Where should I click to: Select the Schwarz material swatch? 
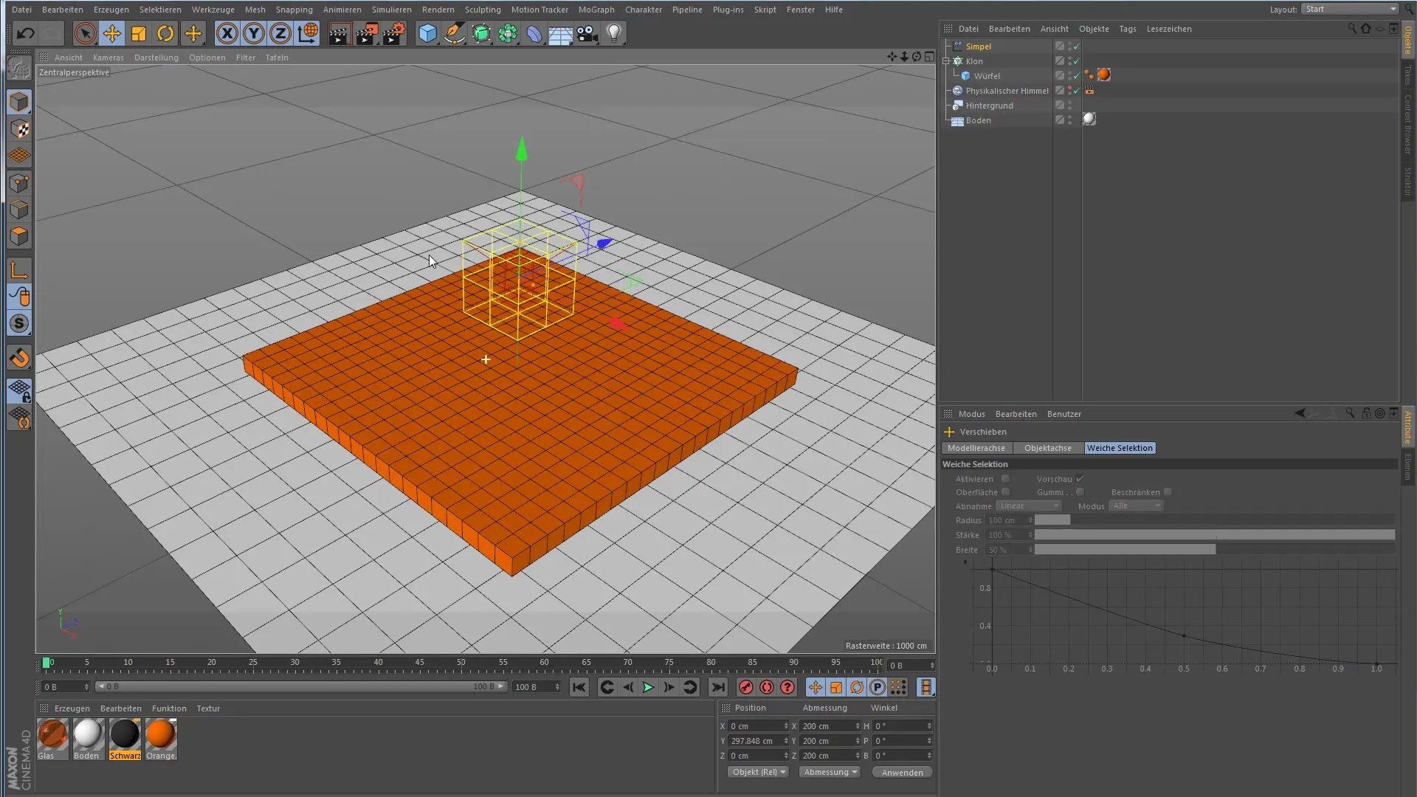tap(125, 739)
